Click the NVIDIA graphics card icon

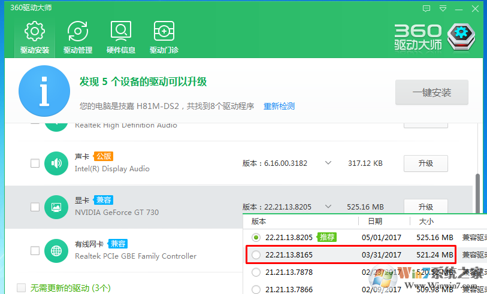(x=56, y=207)
